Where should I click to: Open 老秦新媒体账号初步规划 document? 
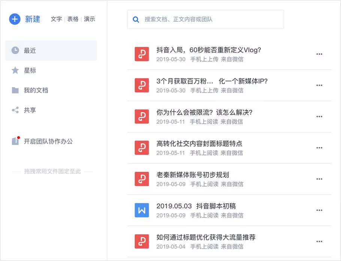click(x=193, y=175)
